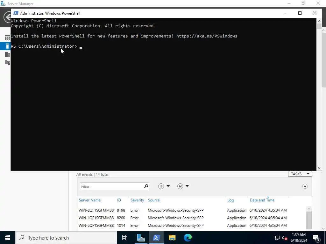This screenshot has width=326, height=244.
Task: Click the Server Manager title bar icon
Action: (3, 3)
